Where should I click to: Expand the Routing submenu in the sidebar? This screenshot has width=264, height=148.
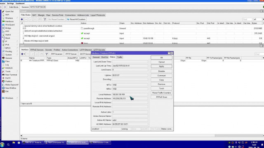pos(17,51)
